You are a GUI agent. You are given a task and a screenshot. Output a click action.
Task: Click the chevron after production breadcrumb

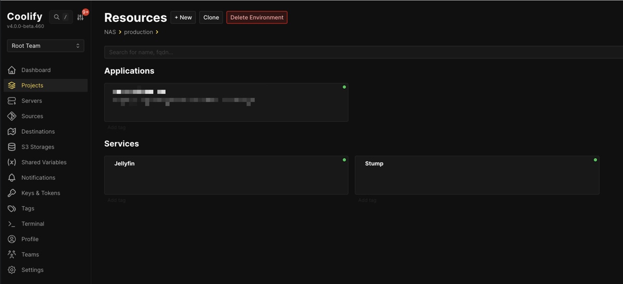[157, 32]
